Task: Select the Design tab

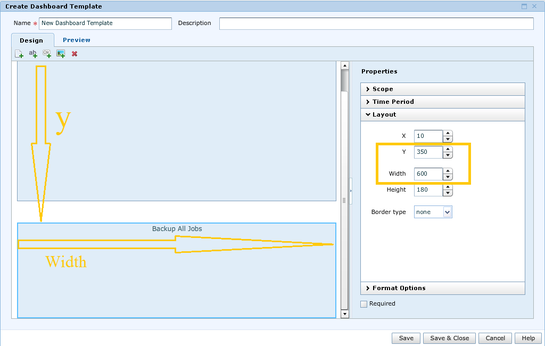Action: pyautogui.click(x=31, y=40)
